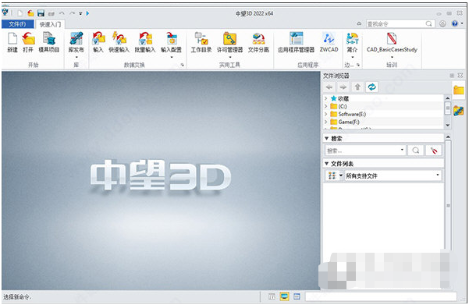
Task: Select the yellow folder side tab
Action: coord(459,90)
